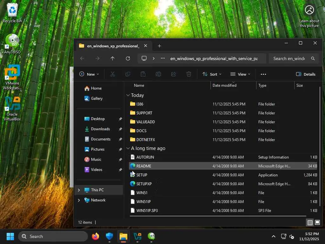
Task: Click the monitor icon in address bar
Action: tap(144, 58)
